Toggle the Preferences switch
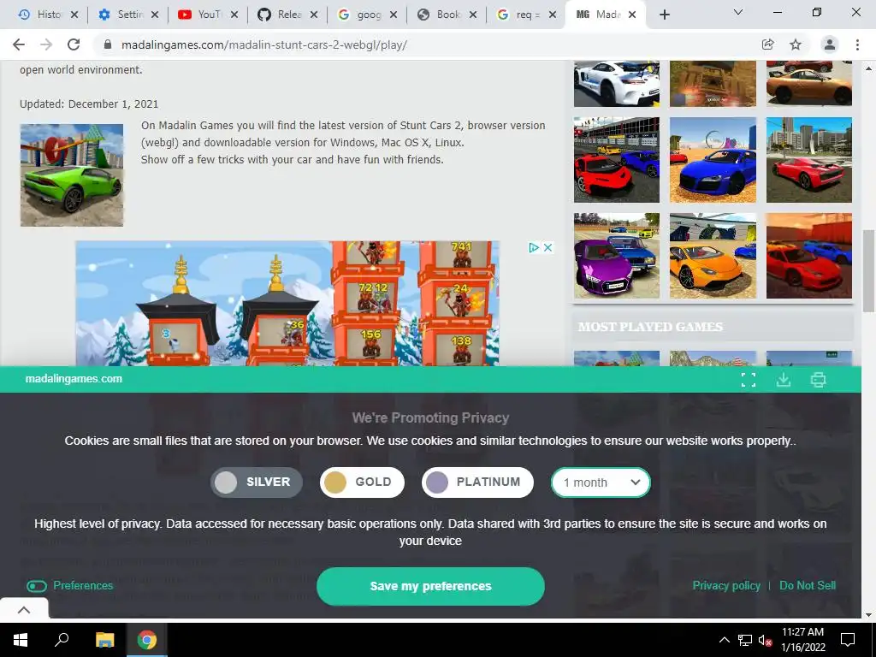The width and height of the screenshot is (876, 657). (37, 586)
